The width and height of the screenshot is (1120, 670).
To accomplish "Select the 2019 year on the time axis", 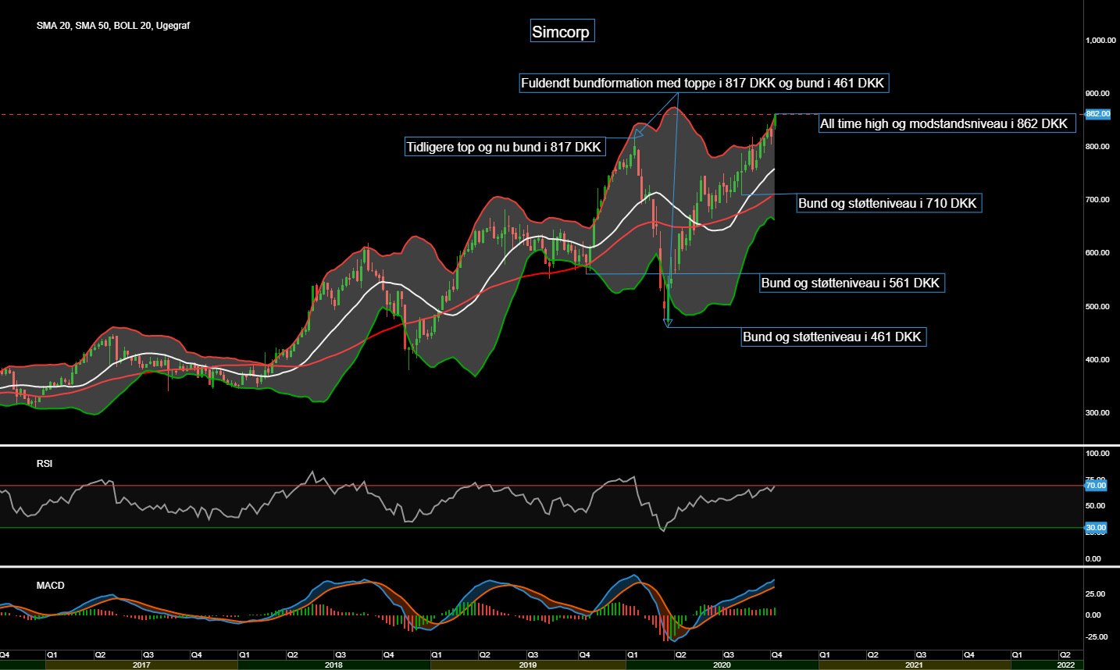I will coord(527,665).
